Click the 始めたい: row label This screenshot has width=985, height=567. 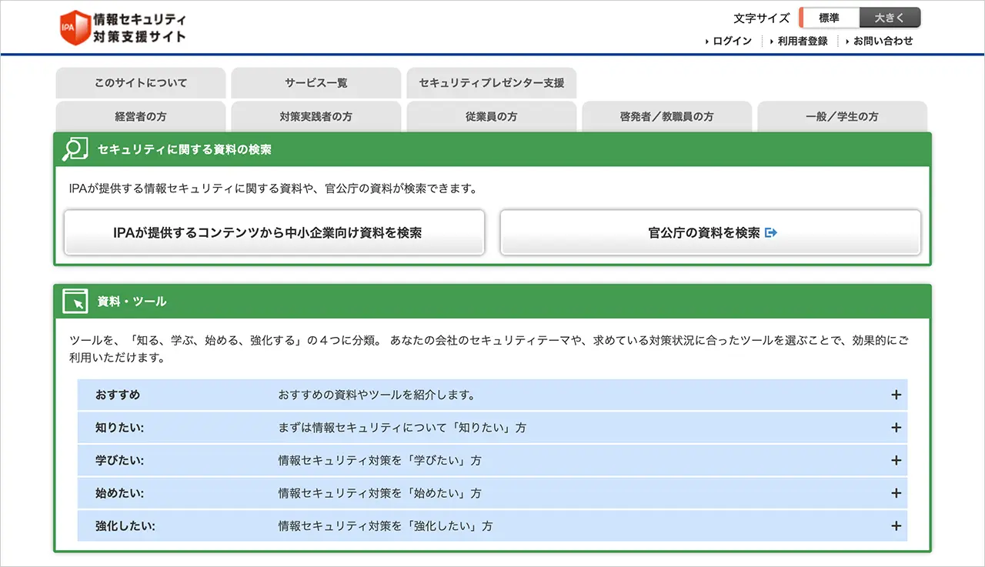tap(120, 492)
